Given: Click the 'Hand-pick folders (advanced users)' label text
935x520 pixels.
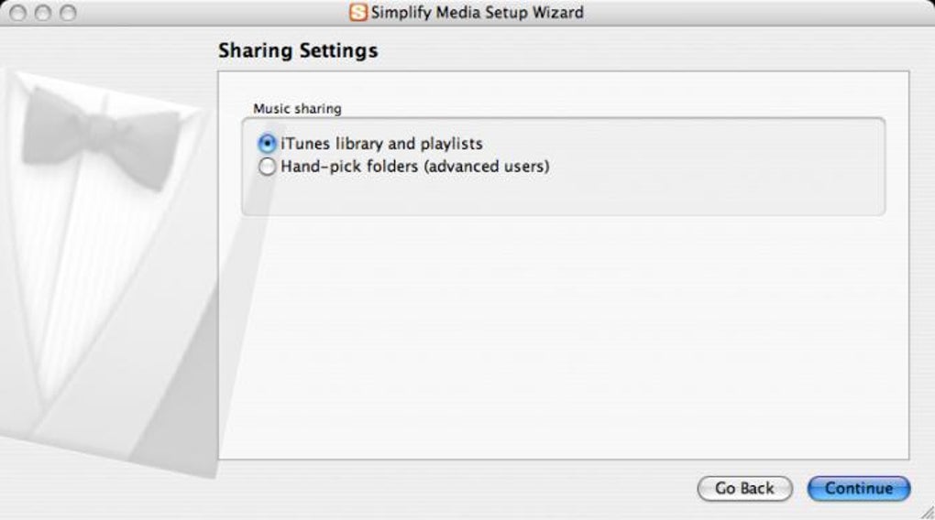Looking at the screenshot, I should [x=415, y=167].
